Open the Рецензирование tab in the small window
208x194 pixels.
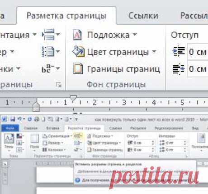point(169,128)
